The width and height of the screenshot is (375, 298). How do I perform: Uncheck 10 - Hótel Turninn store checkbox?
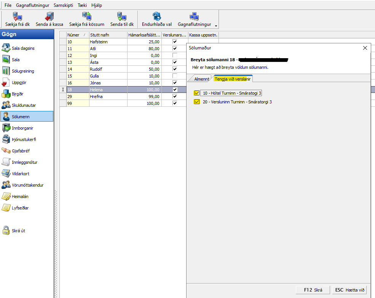point(197,93)
